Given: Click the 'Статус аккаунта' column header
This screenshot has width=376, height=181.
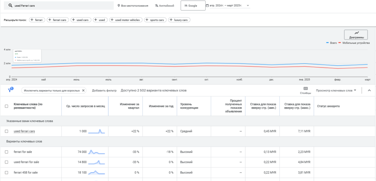Looking at the screenshot, I should point(328,106).
